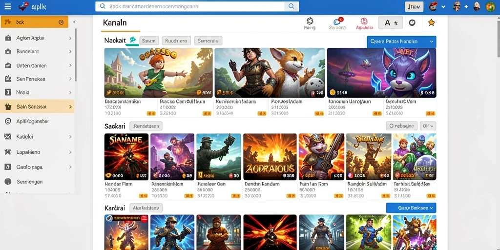500x250 pixels.
Task: Expand the Unten Gamen sidebar chevron
Action: pyautogui.click(x=70, y=66)
